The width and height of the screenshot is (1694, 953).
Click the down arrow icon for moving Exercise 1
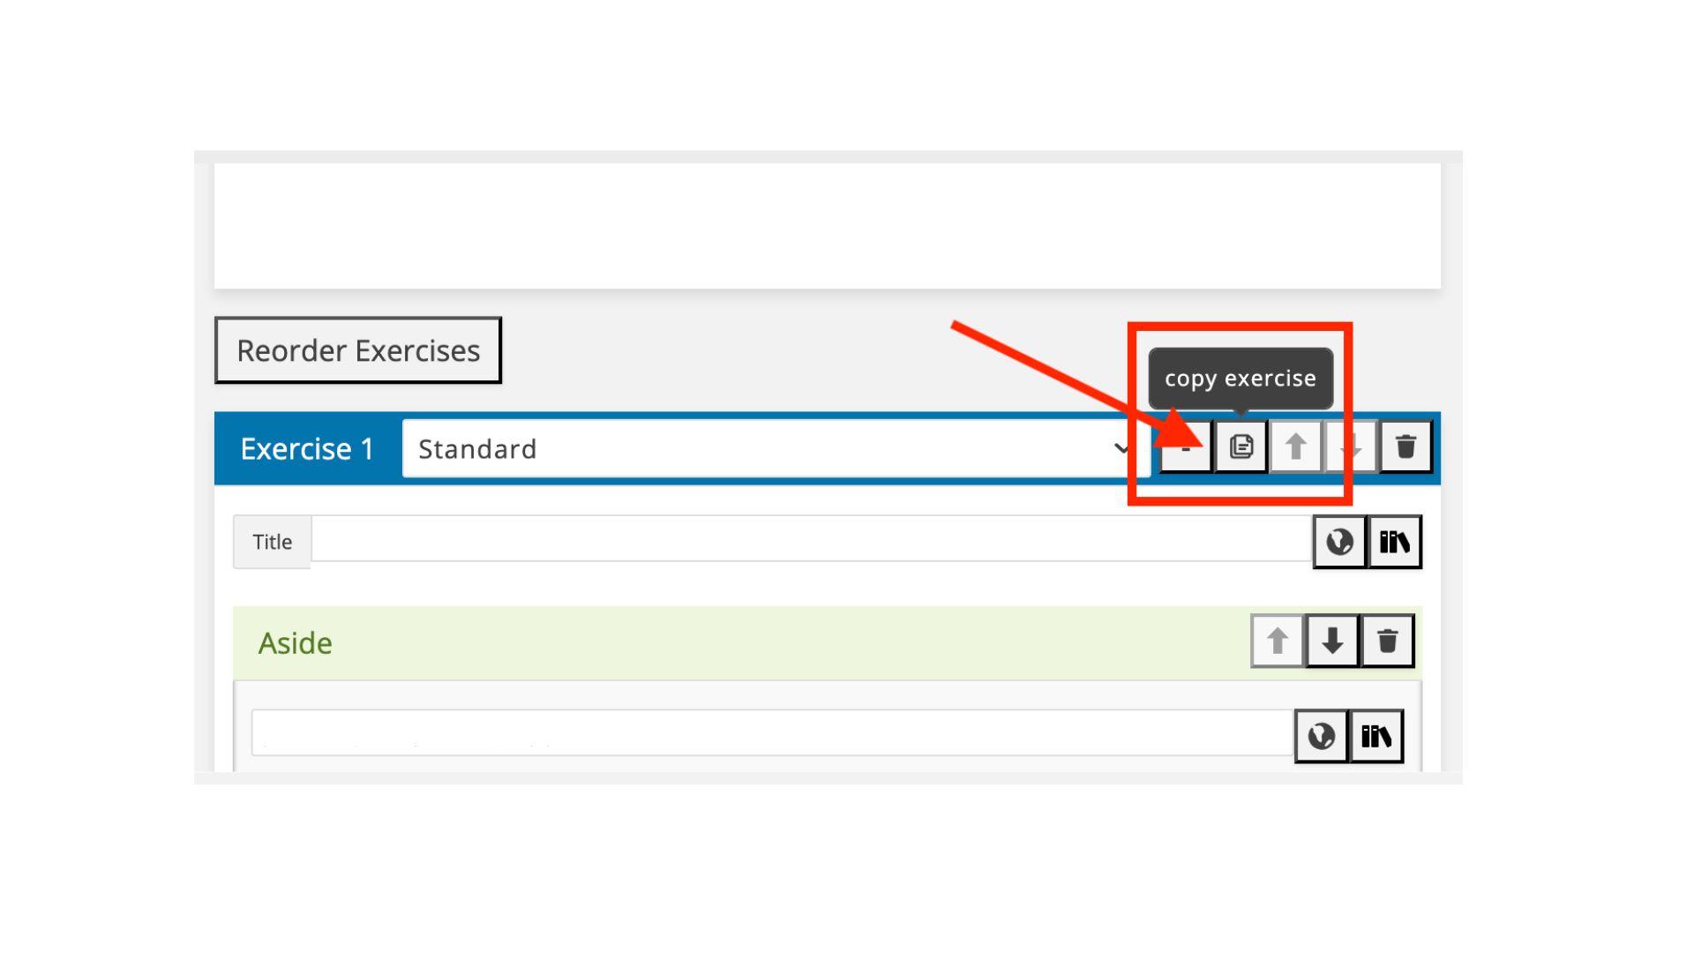point(1352,447)
